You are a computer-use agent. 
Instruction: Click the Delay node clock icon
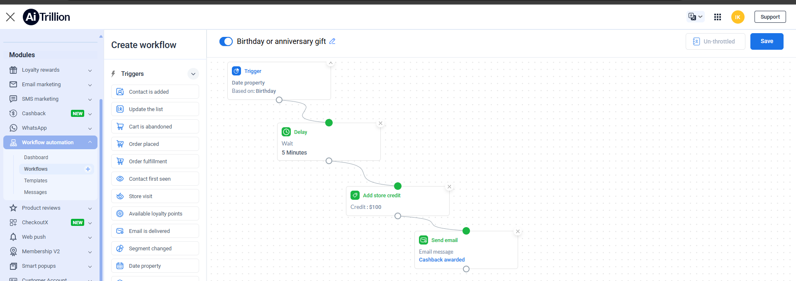click(x=286, y=132)
